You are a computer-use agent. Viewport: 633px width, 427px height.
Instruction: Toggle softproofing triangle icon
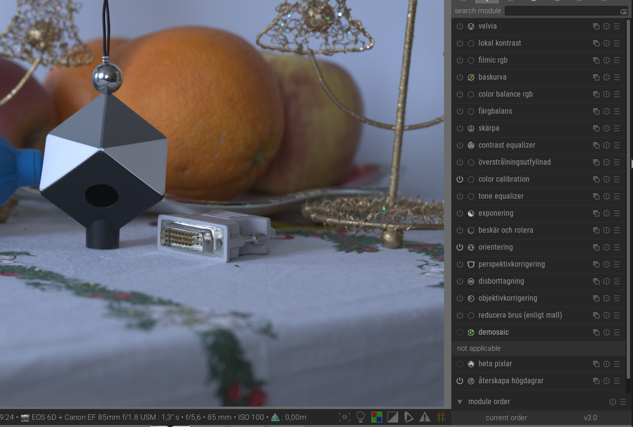tap(409, 417)
